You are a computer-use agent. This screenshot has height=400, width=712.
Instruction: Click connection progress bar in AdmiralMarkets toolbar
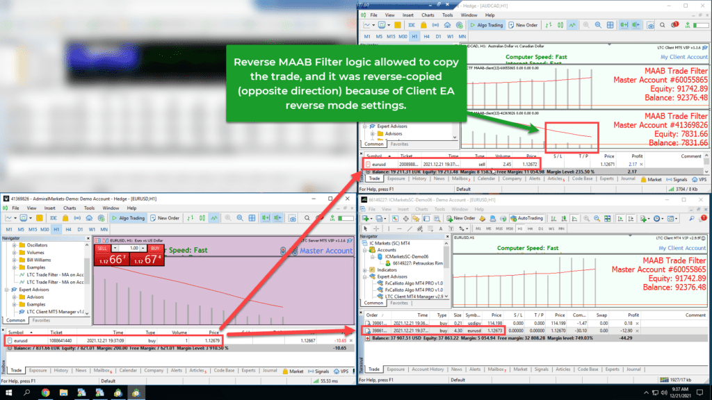345,218
